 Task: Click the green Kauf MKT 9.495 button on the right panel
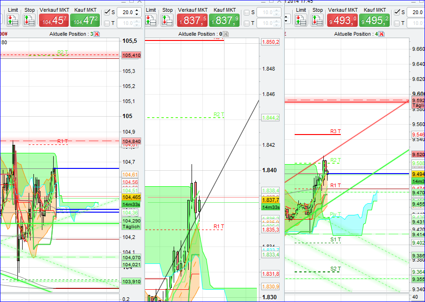click(373, 20)
